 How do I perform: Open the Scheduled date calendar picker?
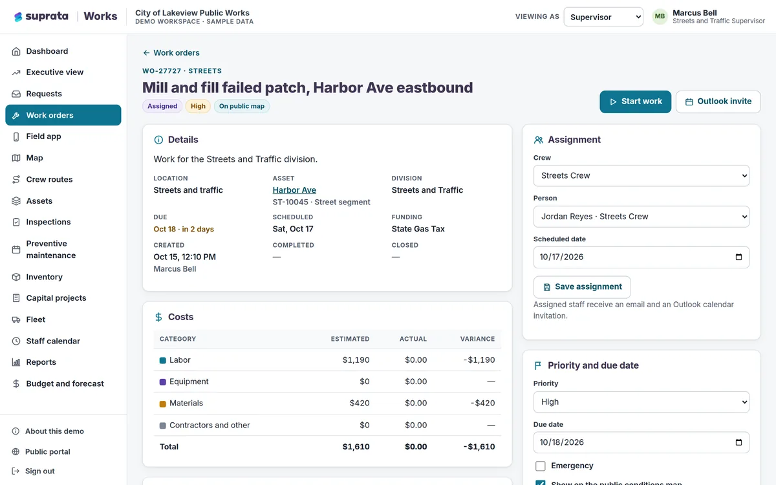click(x=738, y=257)
